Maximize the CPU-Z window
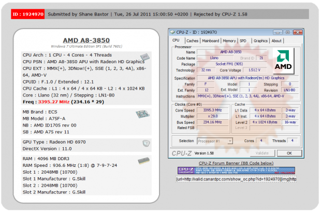The height and width of the screenshot is (212, 321). click(x=288, y=32)
